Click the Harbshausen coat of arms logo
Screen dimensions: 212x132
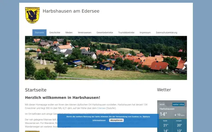coord(32,15)
